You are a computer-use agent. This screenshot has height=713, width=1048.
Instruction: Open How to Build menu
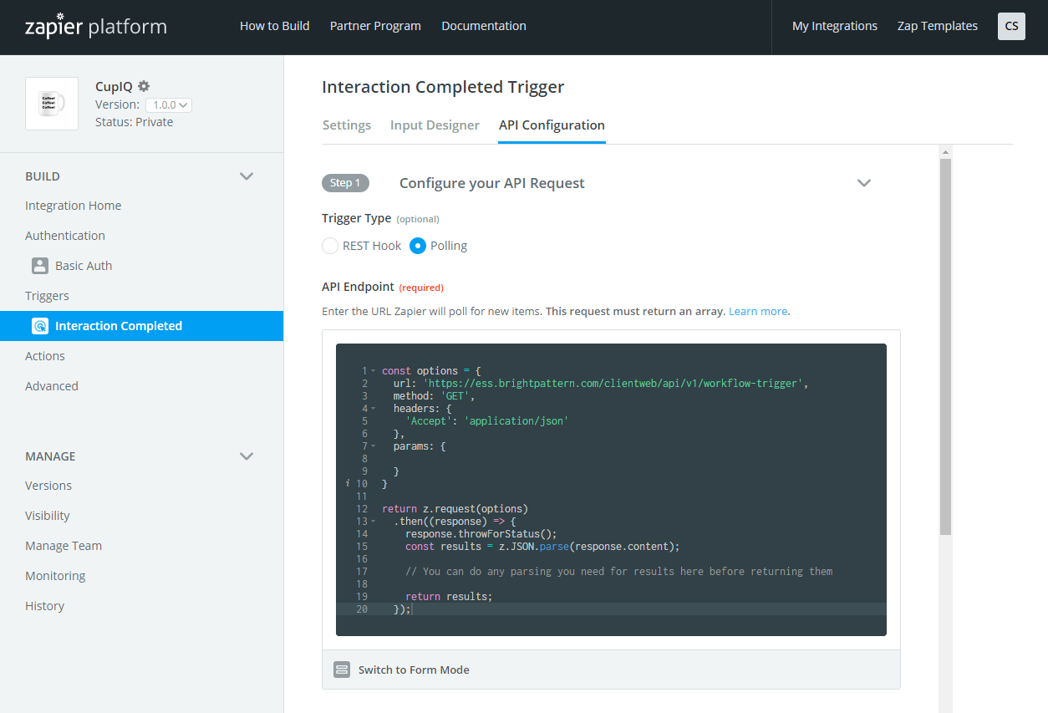(275, 26)
